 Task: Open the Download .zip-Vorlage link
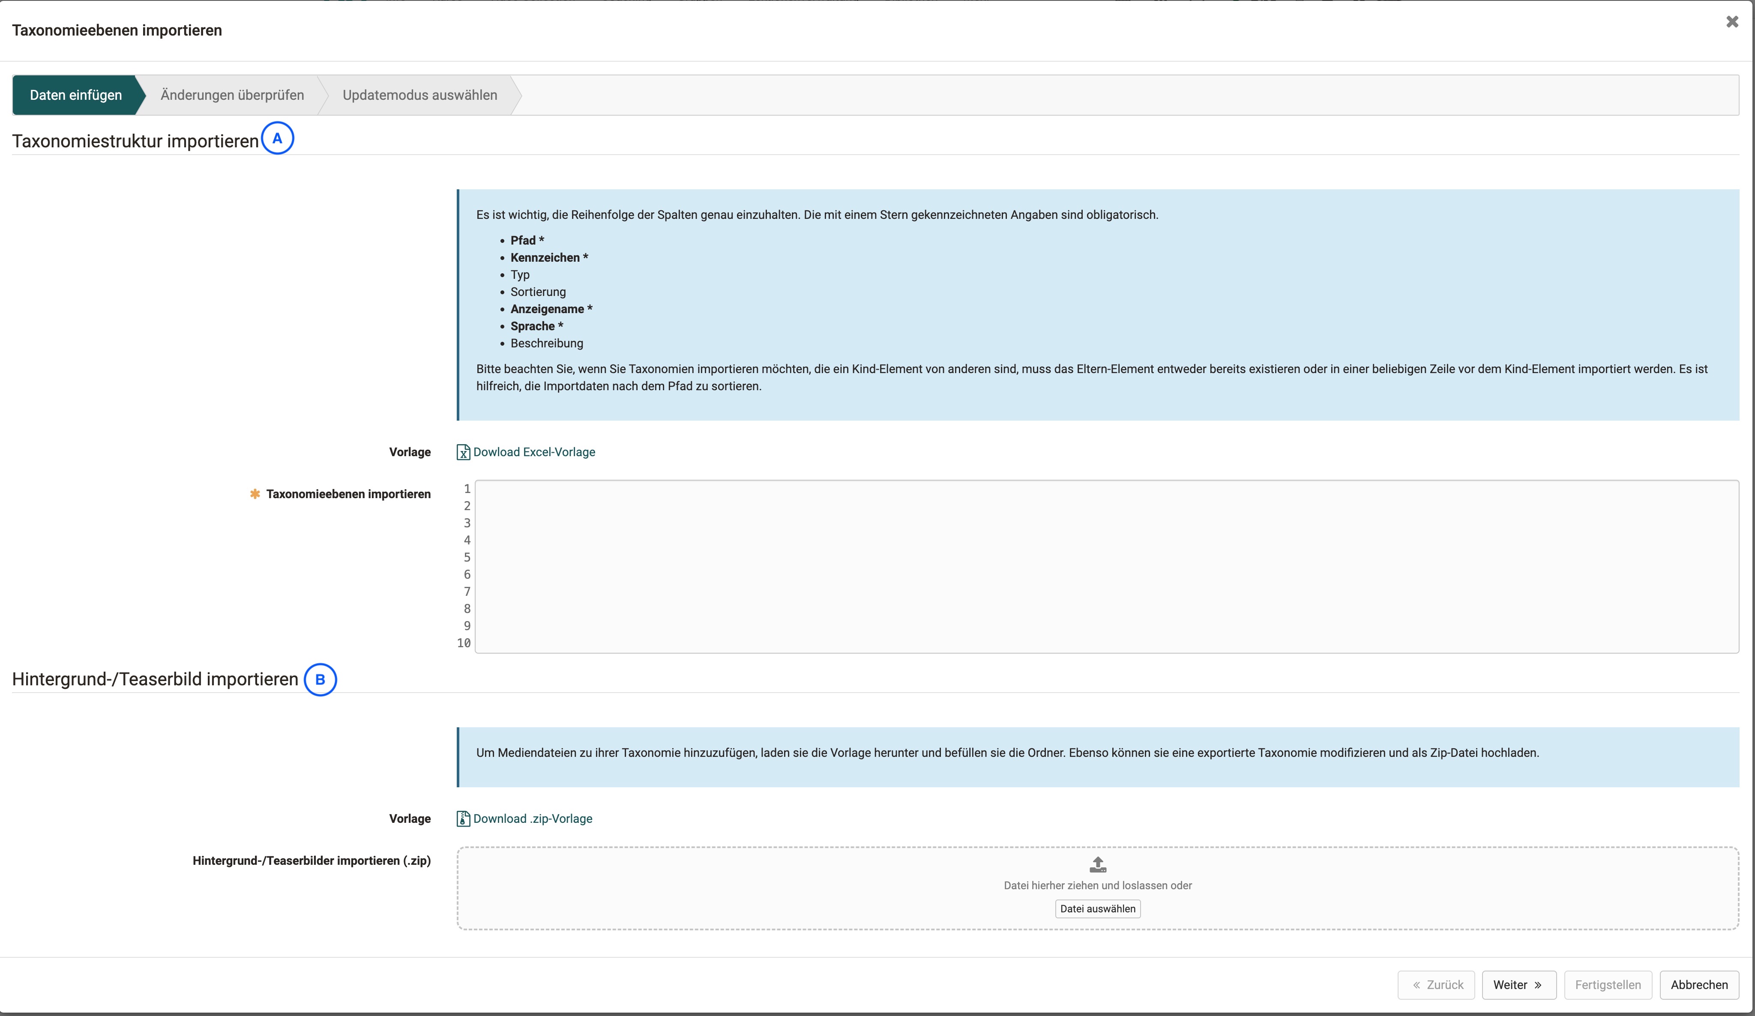[533, 819]
